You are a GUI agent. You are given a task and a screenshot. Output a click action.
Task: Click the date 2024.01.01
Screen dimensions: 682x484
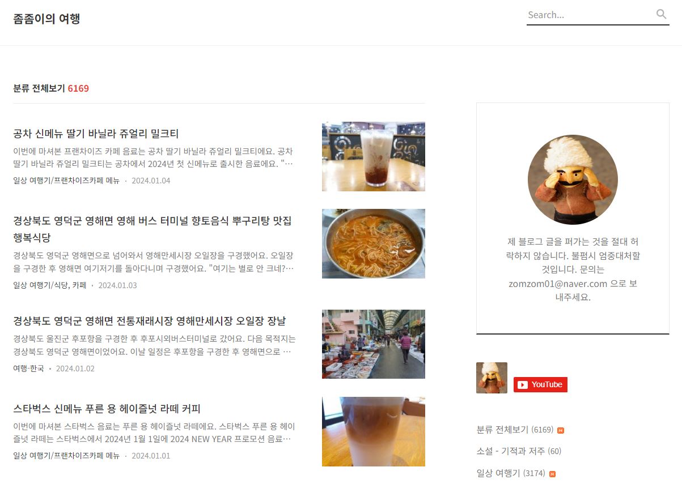pyautogui.click(x=151, y=456)
